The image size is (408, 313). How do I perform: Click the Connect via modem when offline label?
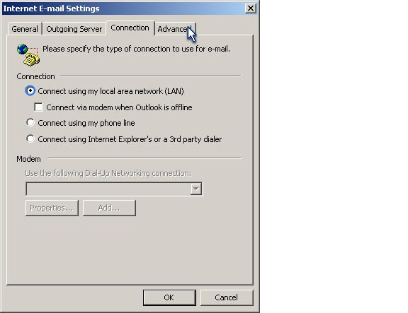119,107
